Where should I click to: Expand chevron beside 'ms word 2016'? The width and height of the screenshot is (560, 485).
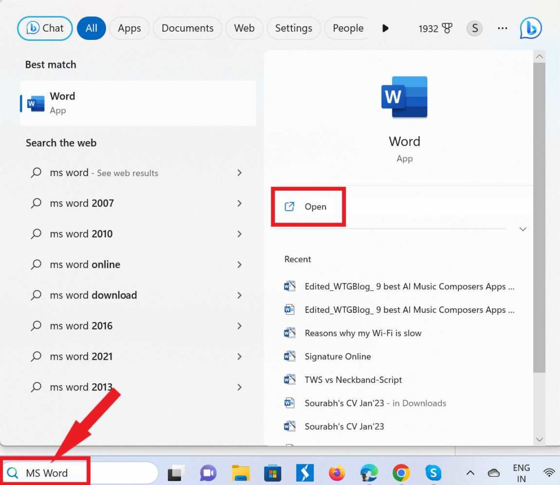[240, 326]
